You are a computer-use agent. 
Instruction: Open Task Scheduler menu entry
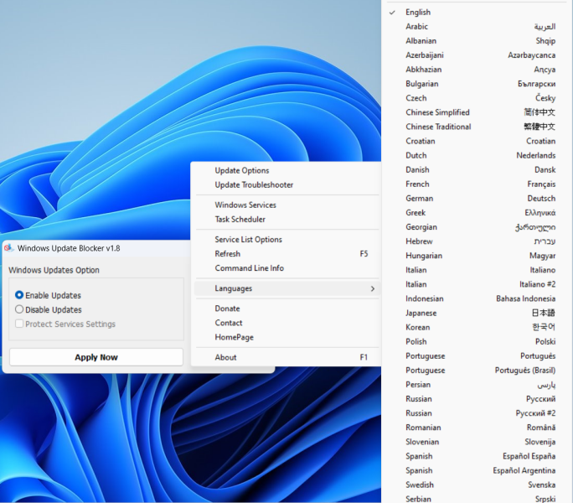tap(286, 219)
